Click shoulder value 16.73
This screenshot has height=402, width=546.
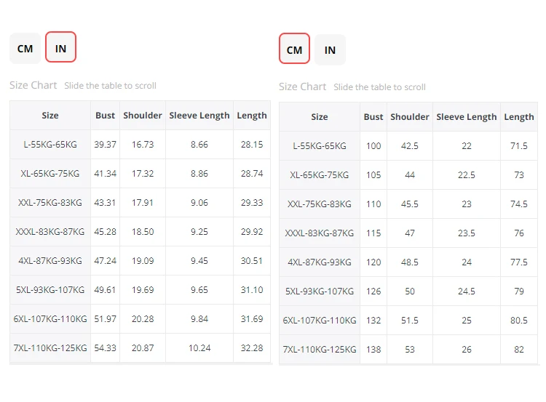point(143,145)
